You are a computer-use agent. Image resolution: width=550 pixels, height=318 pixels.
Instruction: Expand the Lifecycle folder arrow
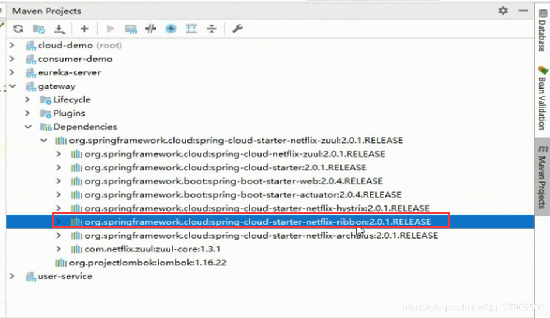tap(27, 100)
